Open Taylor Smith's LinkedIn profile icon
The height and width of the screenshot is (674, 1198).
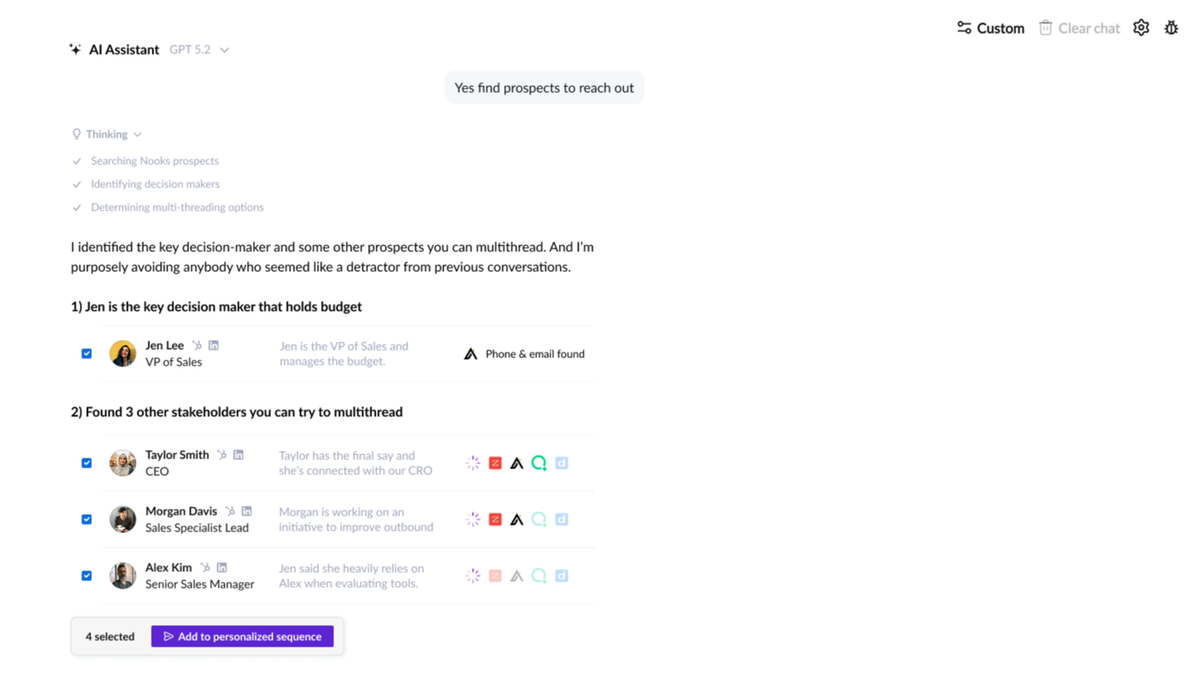click(x=238, y=454)
